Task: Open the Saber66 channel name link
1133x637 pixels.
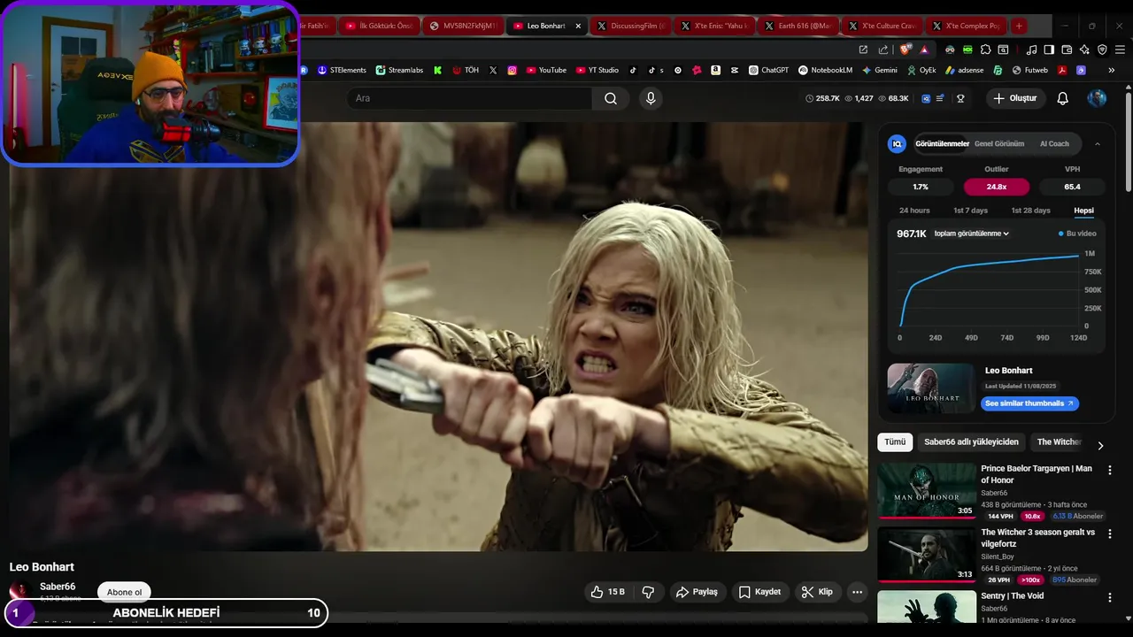Action: coord(58,587)
